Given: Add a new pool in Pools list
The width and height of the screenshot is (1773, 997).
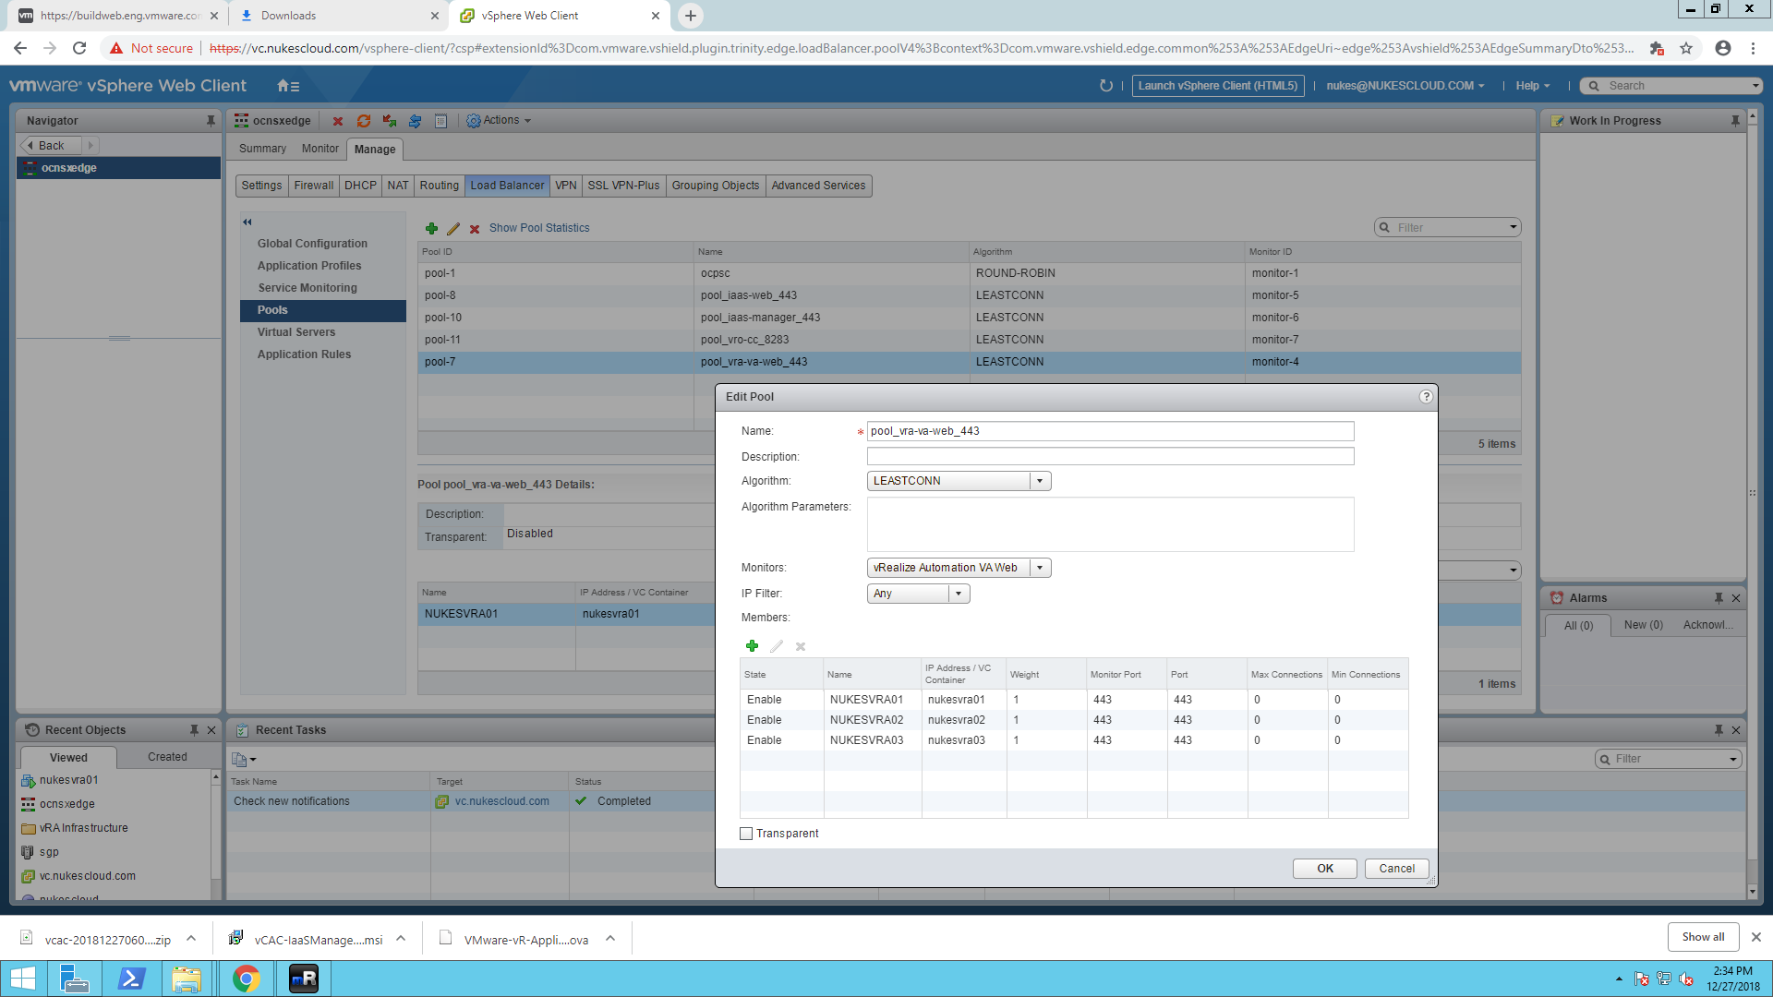Looking at the screenshot, I should coord(431,228).
